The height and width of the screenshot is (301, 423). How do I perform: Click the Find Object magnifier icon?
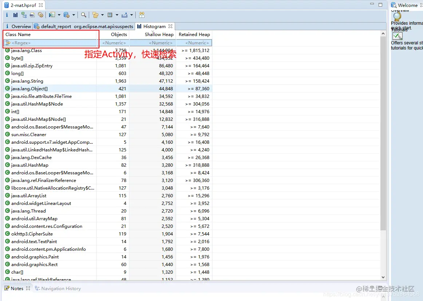tap(84, 15)
